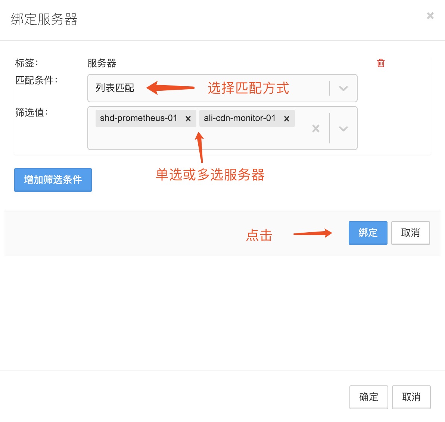Click the red trash icon to delete the condition
This screenshot has width=445, height=422.
click(x=380, y=63)
